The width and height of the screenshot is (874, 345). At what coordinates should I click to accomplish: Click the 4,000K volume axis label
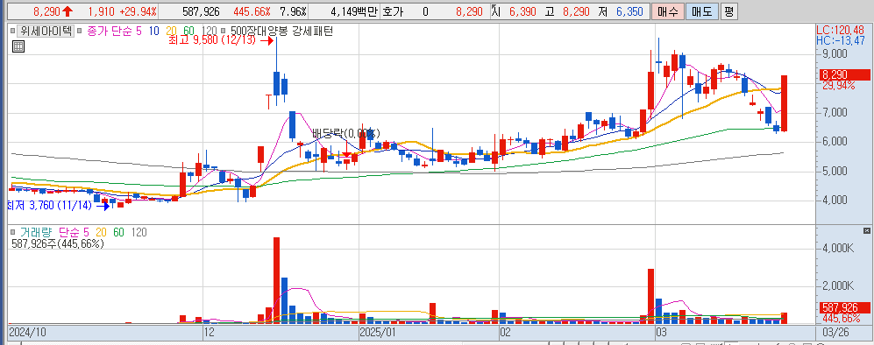(x=839, y=248)
